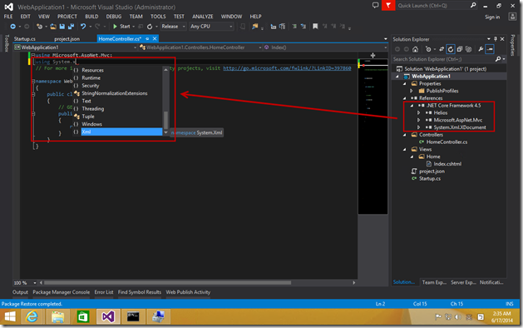Select HomeController.cs in Solution Explorer
523x328 pixels.
[x=447, y=142]
